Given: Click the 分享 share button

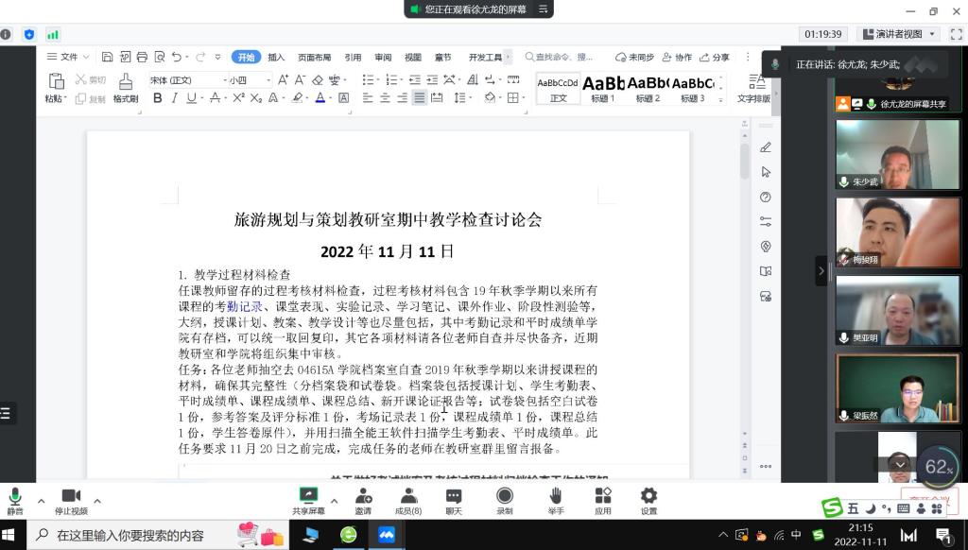Looking at the screenshot, I should point(715,57).
